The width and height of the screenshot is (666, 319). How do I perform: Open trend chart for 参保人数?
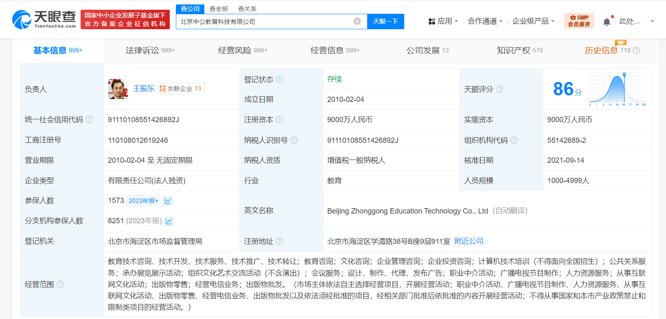click(168, 201)
